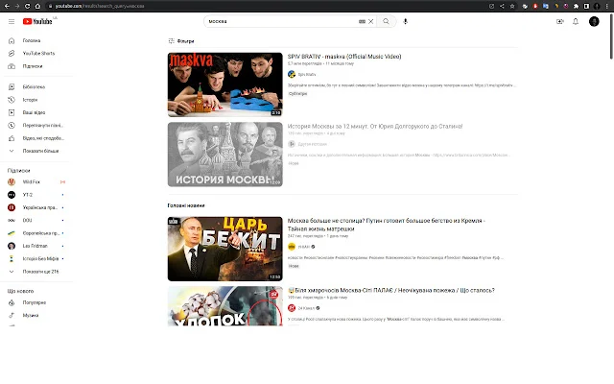Open the Фільтри search filters
The height and width of the screenshot is (384, 614).
(181, 40)
